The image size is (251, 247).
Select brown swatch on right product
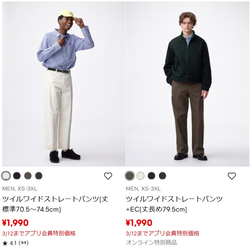click(130, 176)
